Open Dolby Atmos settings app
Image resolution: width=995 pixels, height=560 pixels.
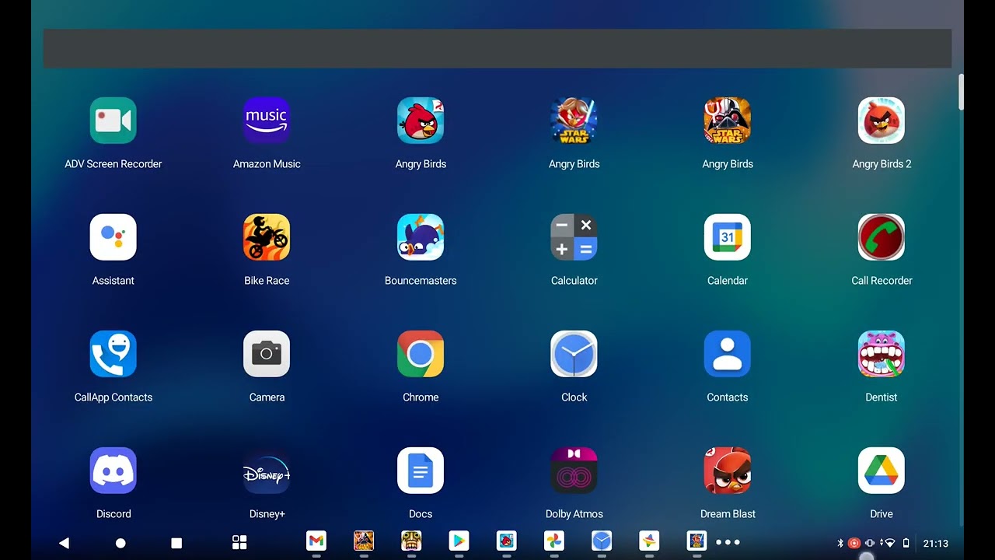[x=574, y=471]
